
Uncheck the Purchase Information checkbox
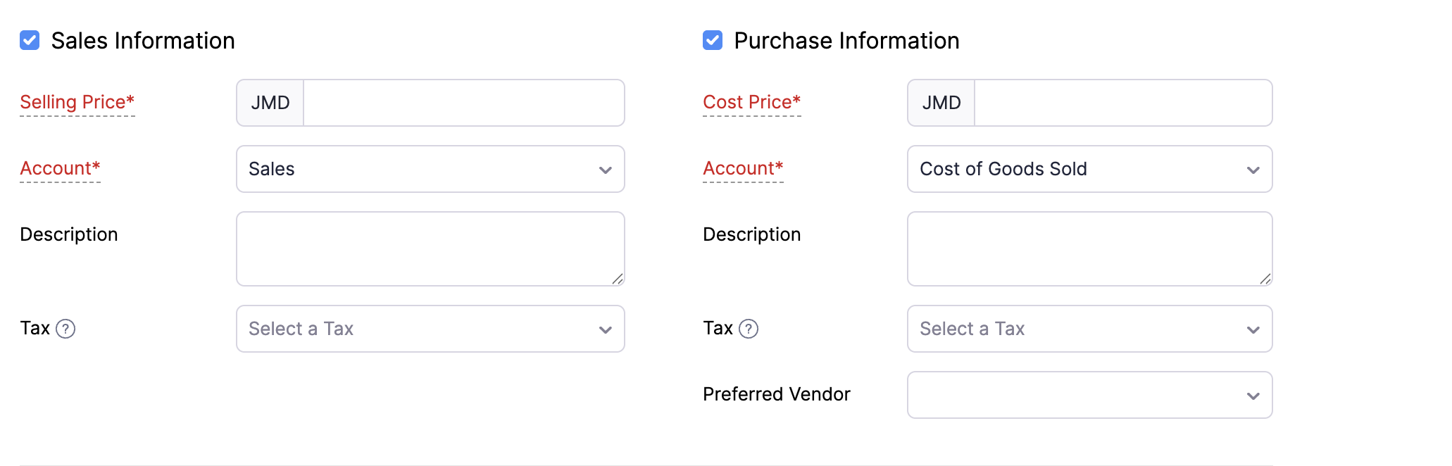point(713,40)
